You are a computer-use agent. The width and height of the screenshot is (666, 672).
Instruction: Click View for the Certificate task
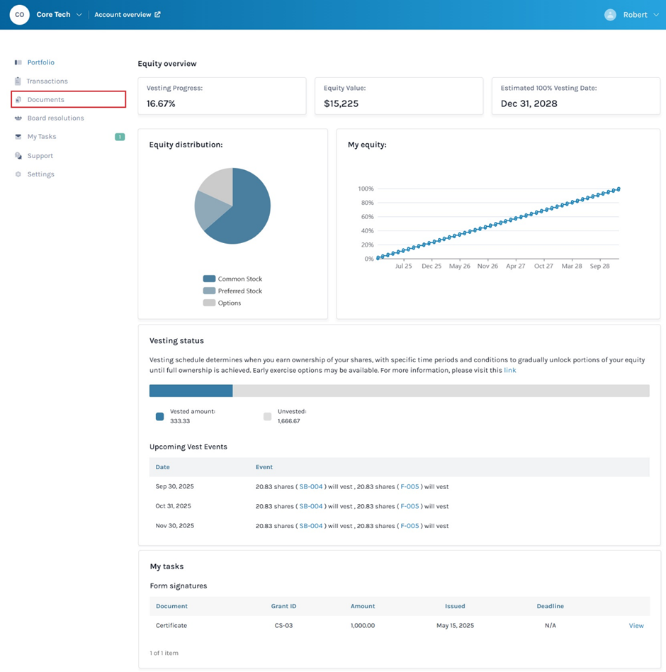tap(636, 626)
